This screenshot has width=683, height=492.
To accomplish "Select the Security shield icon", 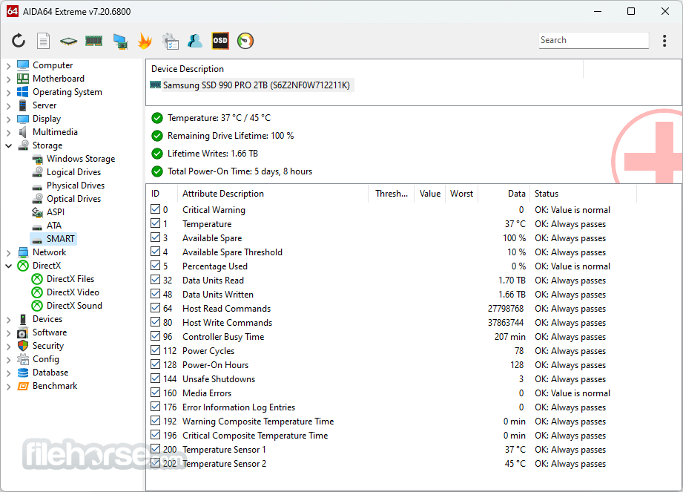I will (23, 346).
